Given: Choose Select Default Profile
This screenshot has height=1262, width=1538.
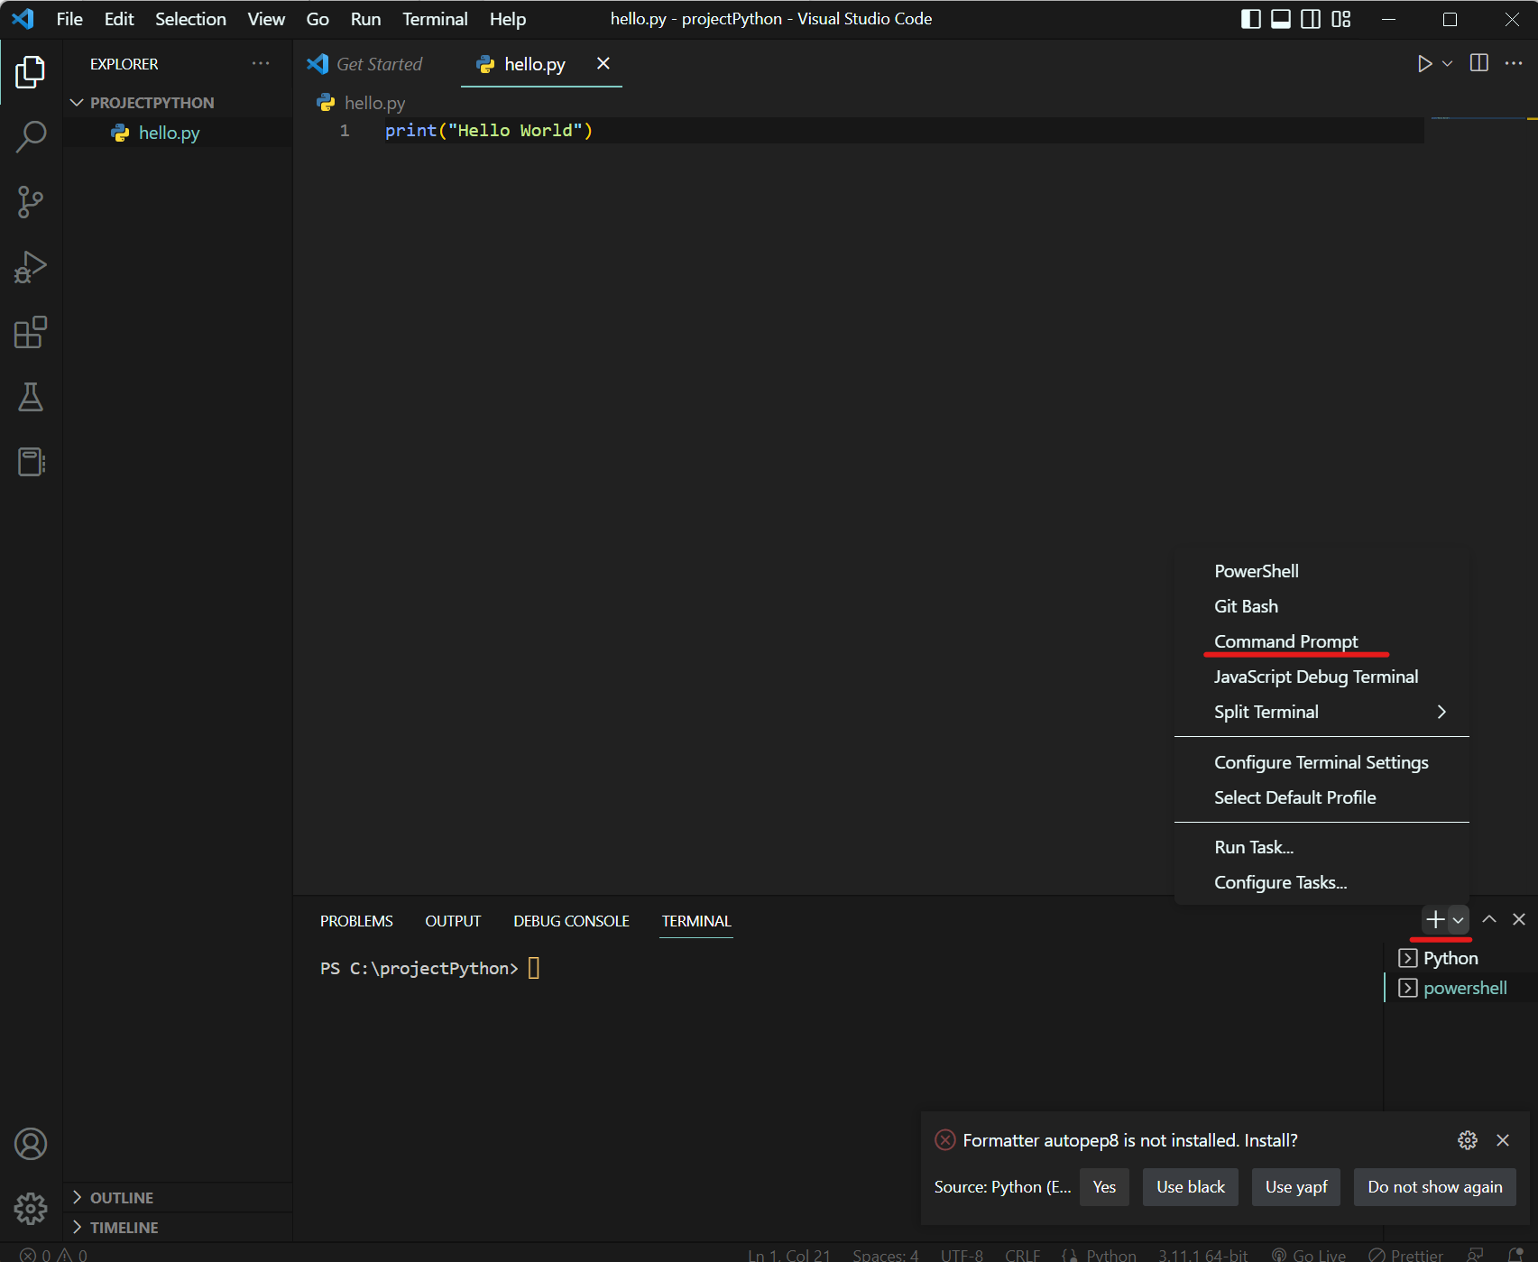Looking at the screenshot, I should 1322,797.
